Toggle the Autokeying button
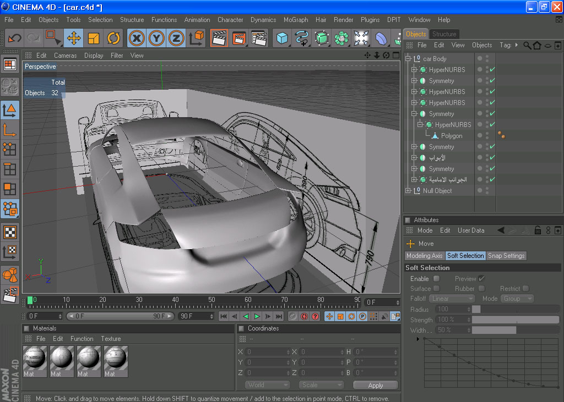The height and width of the screenshot is (402, 564). point(304,316)
